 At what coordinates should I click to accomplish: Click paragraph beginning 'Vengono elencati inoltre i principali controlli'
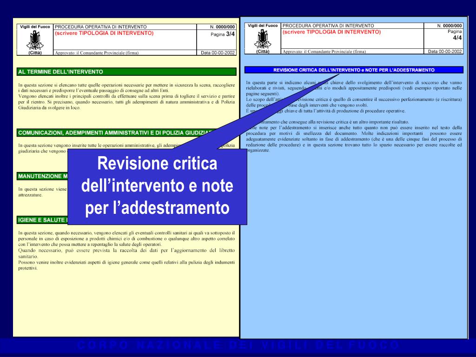click(x=126, y=102)
